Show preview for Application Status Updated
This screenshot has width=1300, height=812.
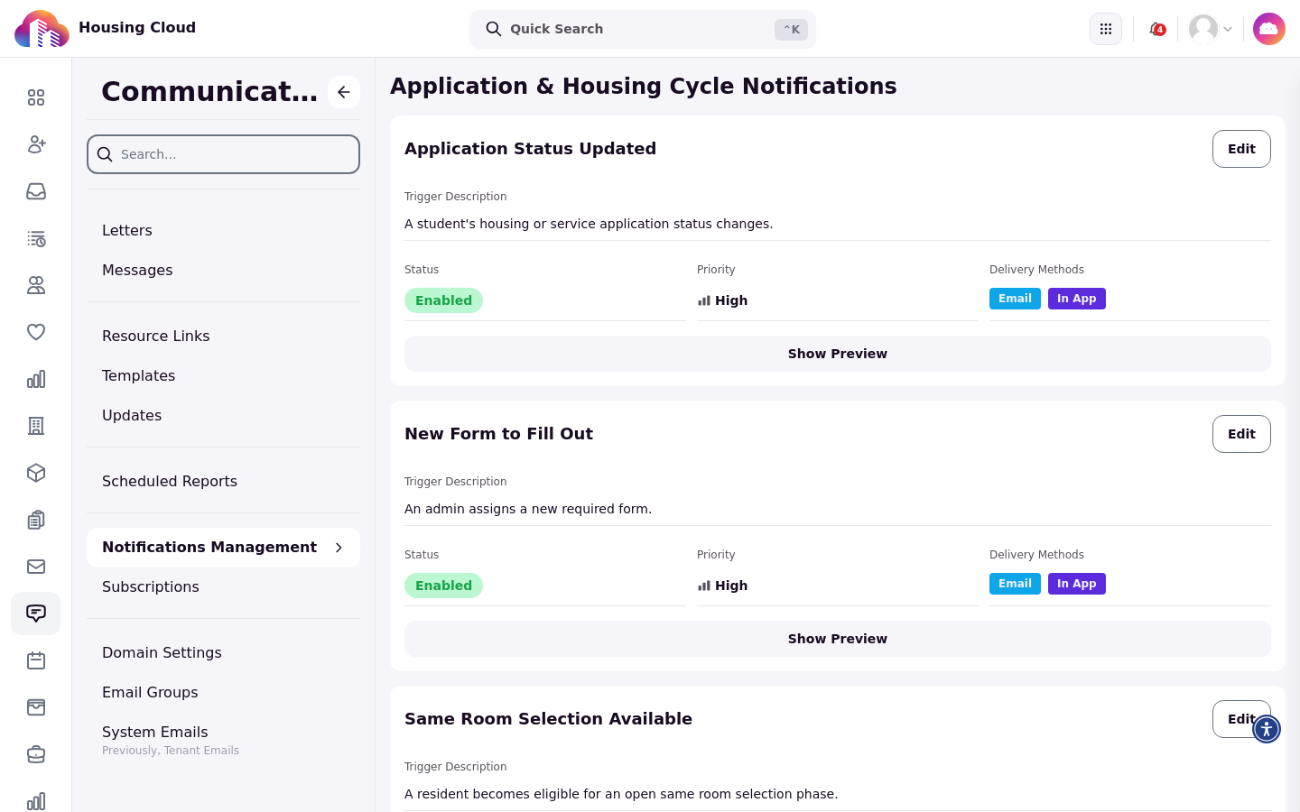coord(838,354)
